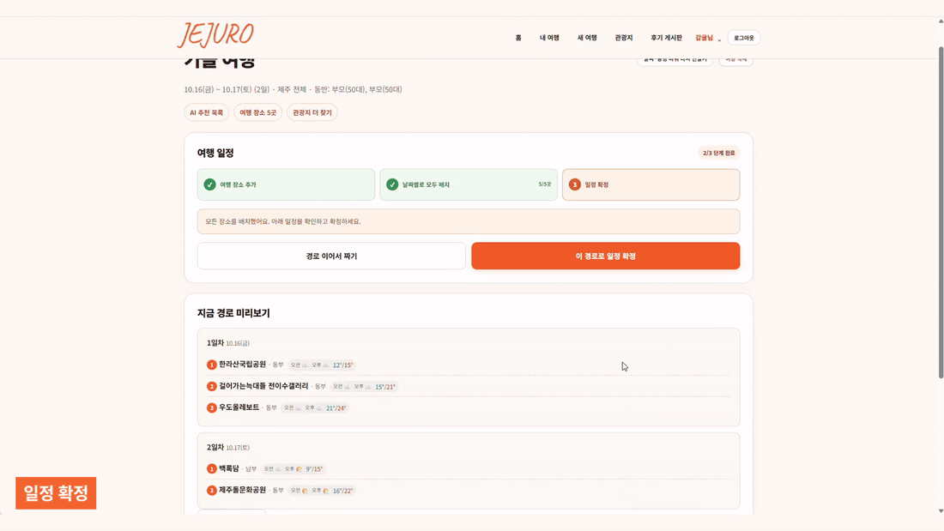Select the 날짜별로 모두 배치 step
The height and width of the screenshot is (531, 944).
coord(469,184)
